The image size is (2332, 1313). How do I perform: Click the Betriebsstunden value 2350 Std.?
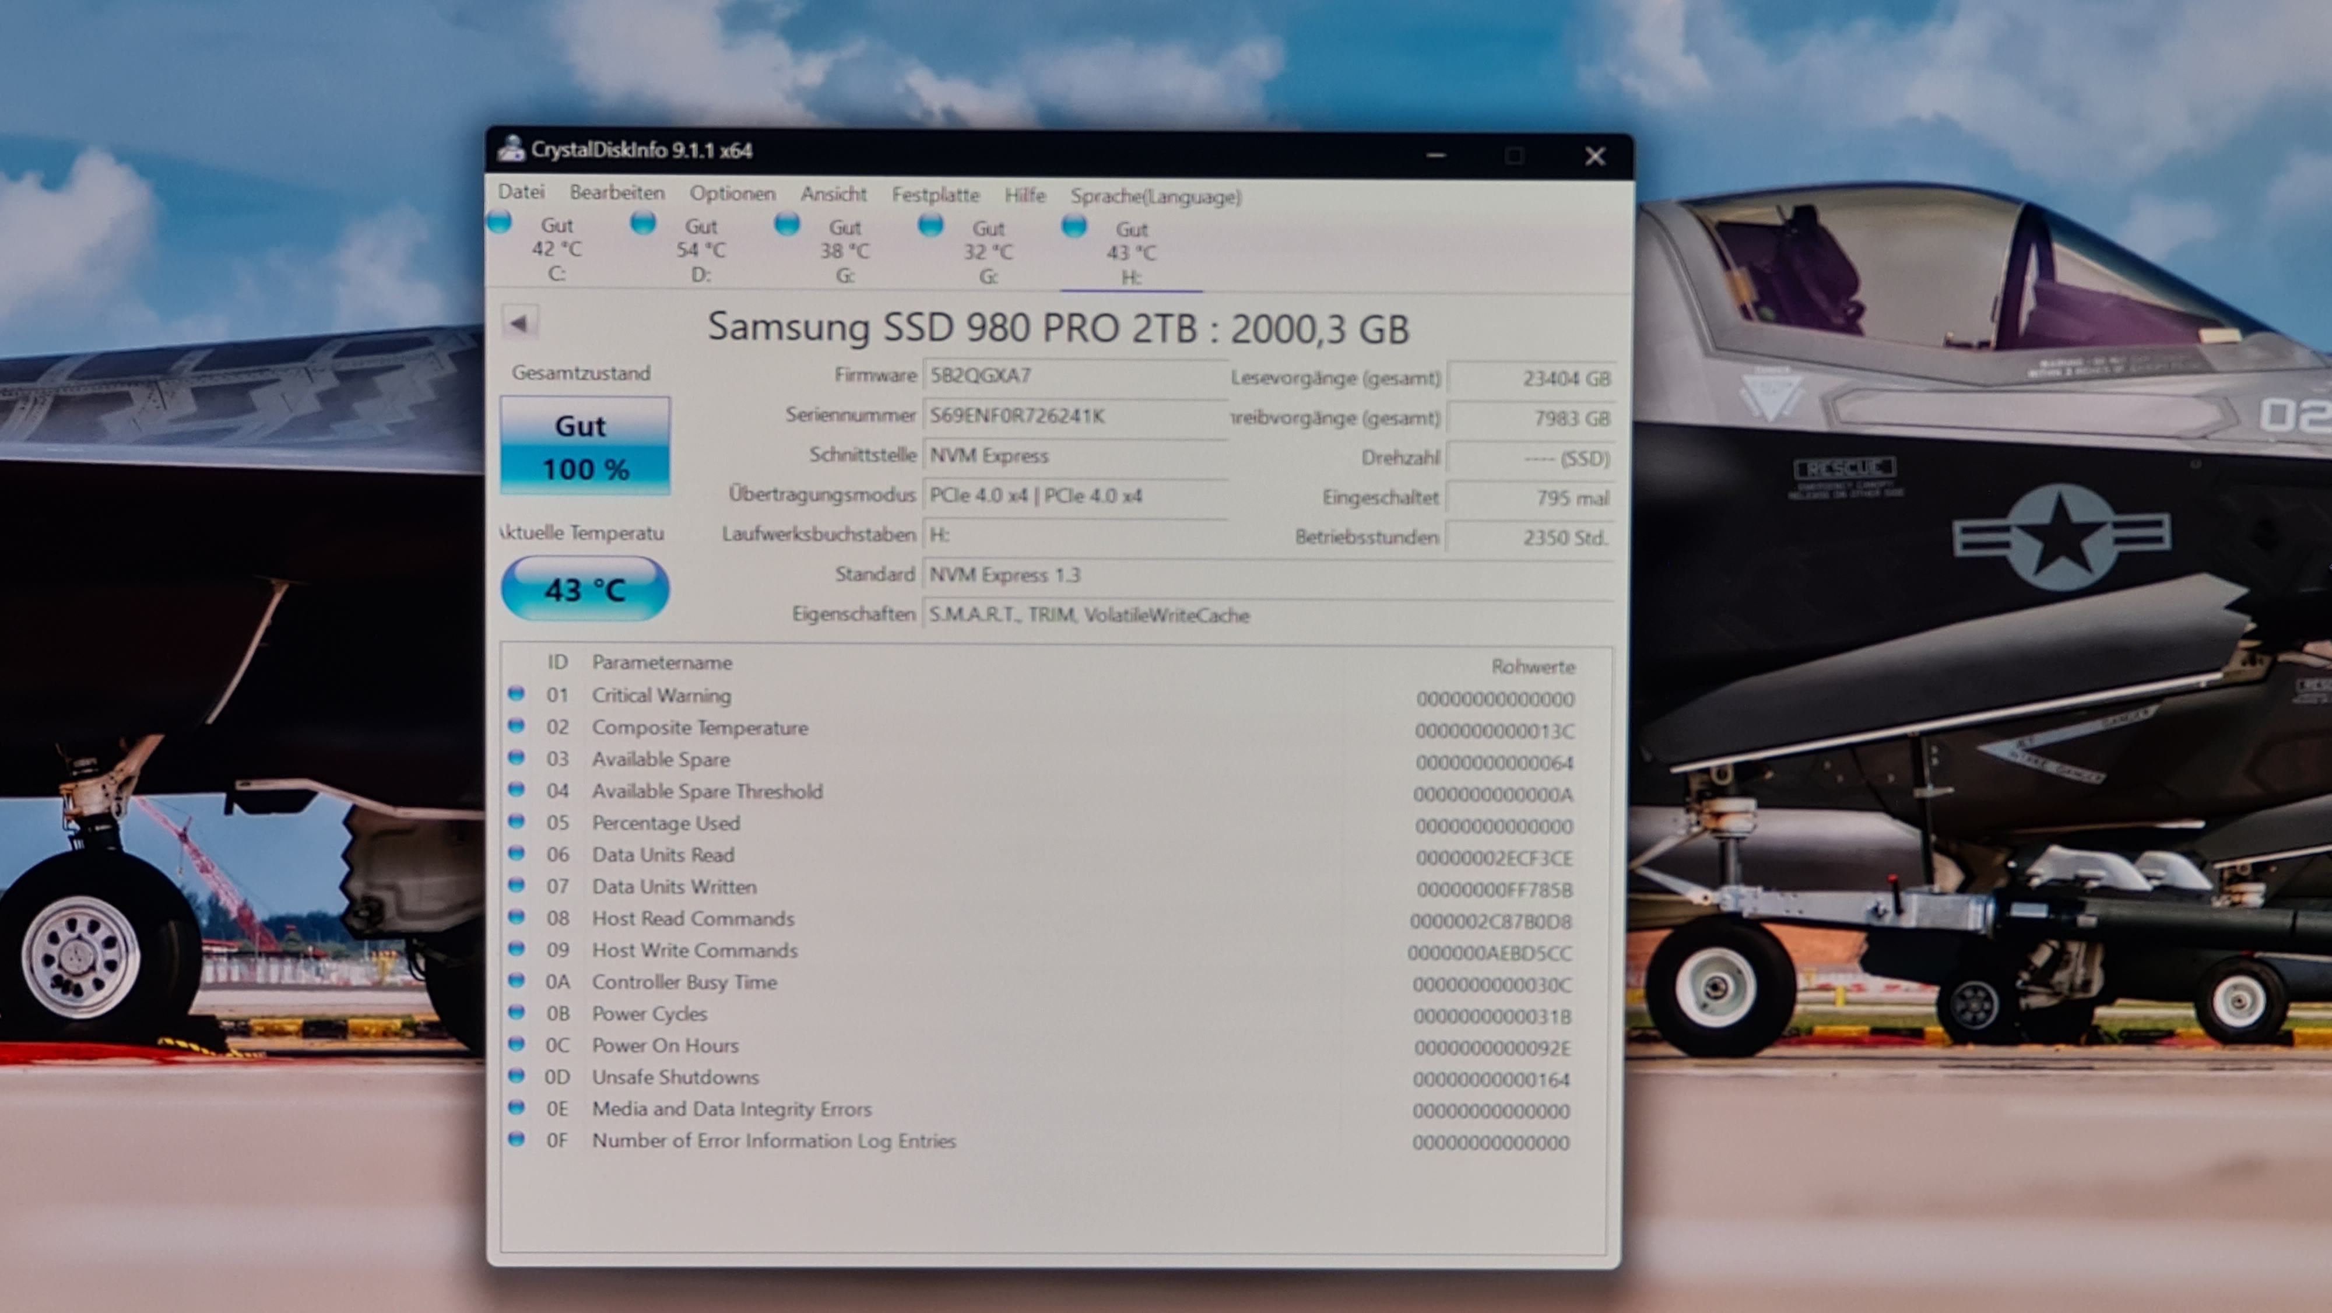1531,538
